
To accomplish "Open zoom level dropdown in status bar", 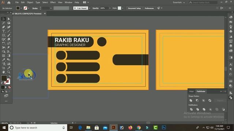I will pos(11,123).
